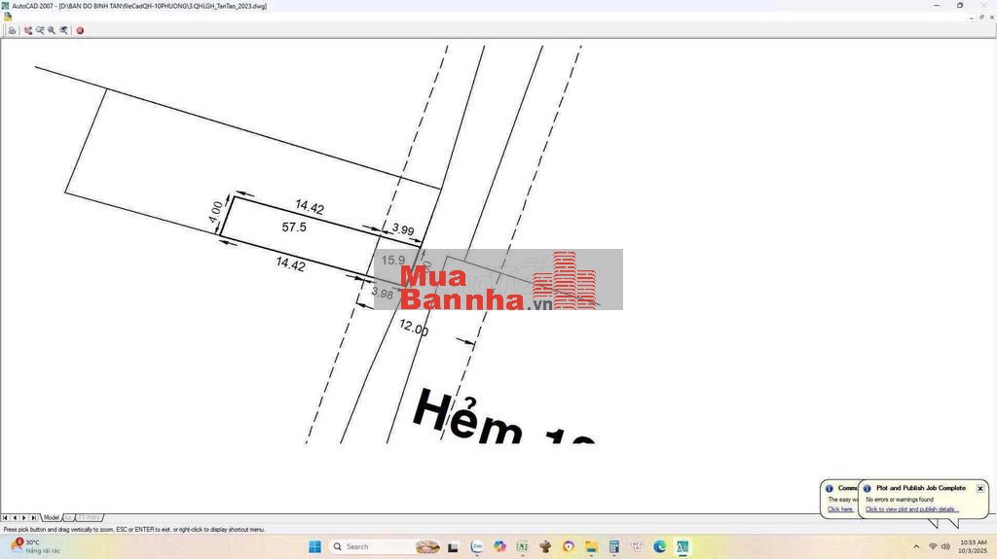Open the 30°C weather widget
This screenshot has width=997, height=559.
click(34, 546)
